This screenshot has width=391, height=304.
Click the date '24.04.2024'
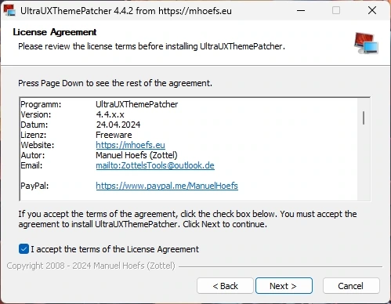coord(118,125)
